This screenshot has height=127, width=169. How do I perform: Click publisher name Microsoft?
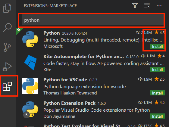[53, 46]
